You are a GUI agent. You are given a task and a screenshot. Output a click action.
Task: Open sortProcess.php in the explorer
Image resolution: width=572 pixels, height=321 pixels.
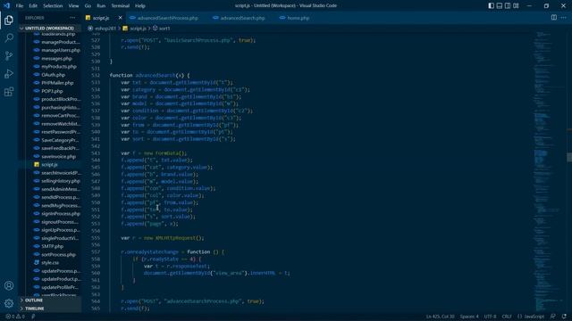point(58,254)
